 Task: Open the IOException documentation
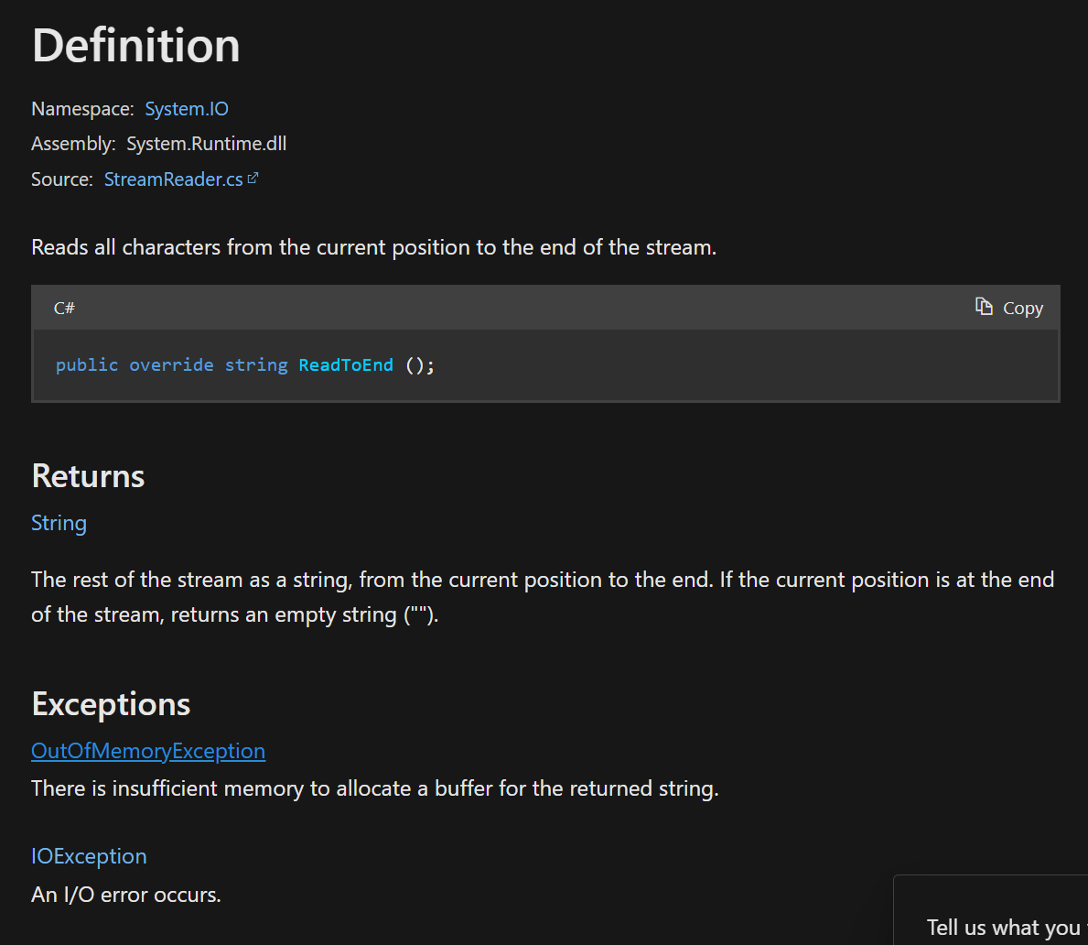[x=88, y=856]
